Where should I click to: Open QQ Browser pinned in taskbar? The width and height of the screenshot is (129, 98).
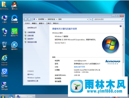click(x=11, y=96)
